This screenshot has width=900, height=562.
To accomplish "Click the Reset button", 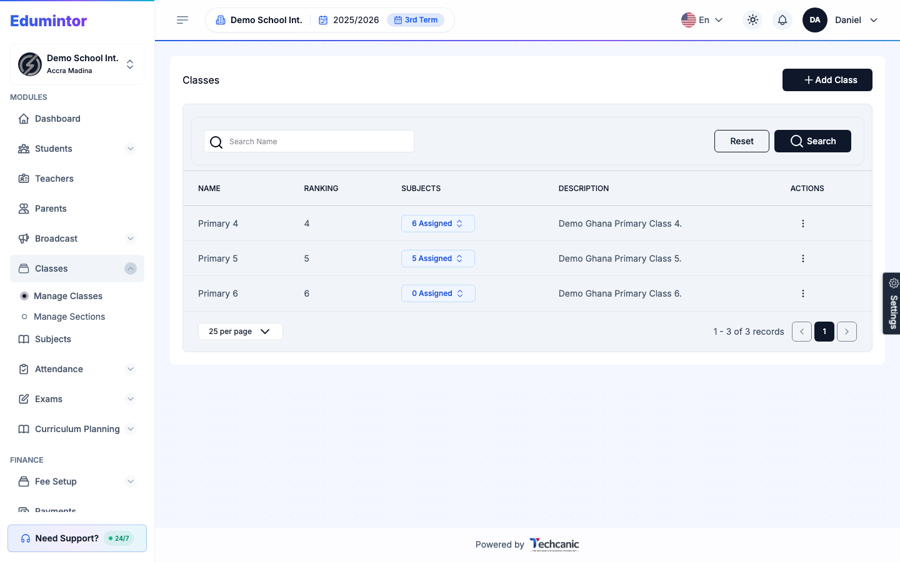I will (742, 141).
